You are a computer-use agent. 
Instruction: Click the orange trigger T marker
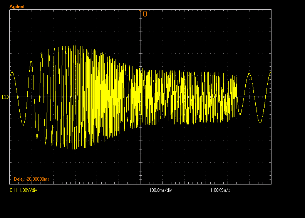(x=145, y=14)
